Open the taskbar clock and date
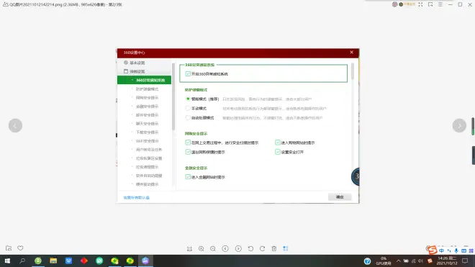 446,261
